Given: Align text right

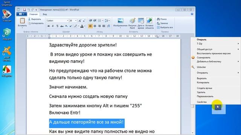Looking at the screenshot, I should (99, 26).
